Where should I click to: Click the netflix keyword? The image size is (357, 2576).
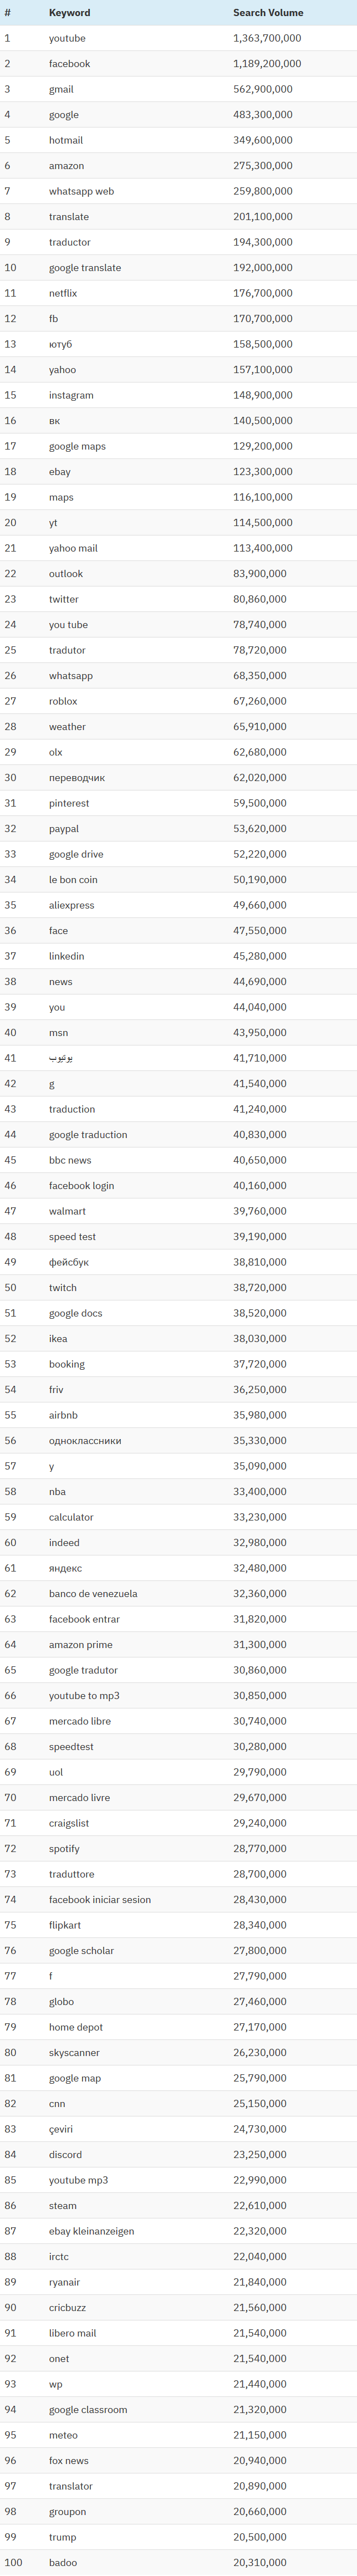coord(63,293)
